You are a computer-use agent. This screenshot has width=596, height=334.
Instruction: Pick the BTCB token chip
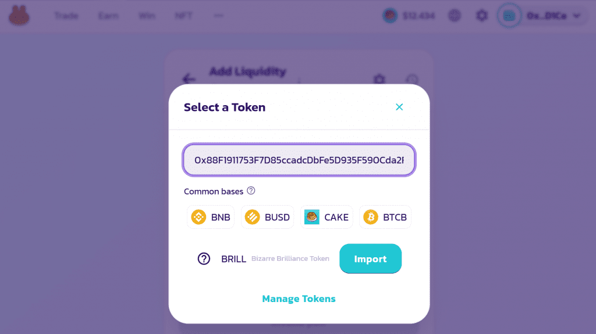(x=385, y=217)
